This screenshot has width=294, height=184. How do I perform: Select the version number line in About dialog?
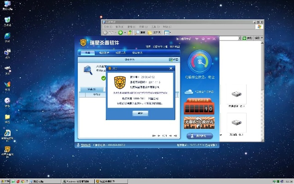tap(142, 77)
